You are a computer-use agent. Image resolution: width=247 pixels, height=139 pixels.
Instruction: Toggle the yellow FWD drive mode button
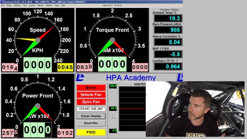click(91, 132)
